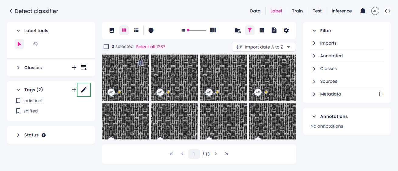The width and height of the screenshot is (398, 171).
Task: Add a new tag with plus icon
Action: tap(74, 90)
